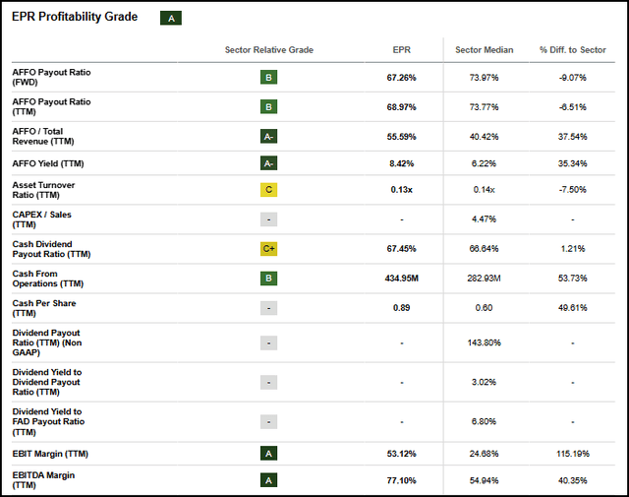
Task: Click the Sector Relative Grade column header
Action: pos(269,50)
